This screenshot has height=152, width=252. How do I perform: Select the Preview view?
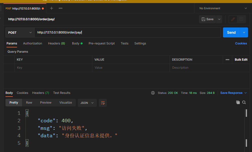tap(46, 103)
